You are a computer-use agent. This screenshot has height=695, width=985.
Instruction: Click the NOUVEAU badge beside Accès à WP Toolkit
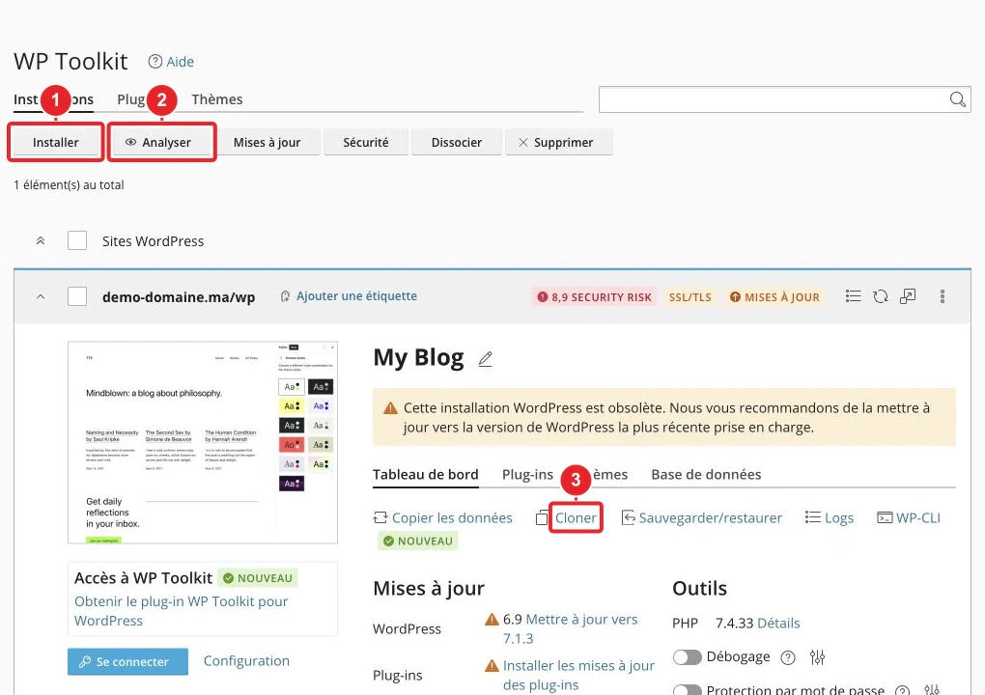tap(258, 578)
